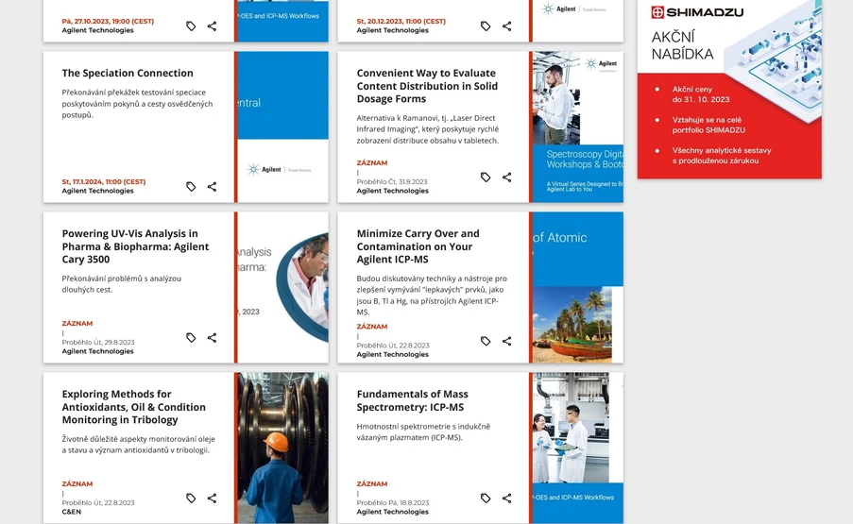Click tag icon on 20.12.2023 Agilent card

click(x=486, y=26)
